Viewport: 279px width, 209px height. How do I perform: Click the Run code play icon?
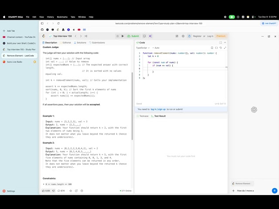click(x=122, y=36)
